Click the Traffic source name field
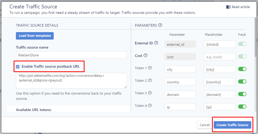The height and width of the screenshot is (134, 258). (71, 55)
